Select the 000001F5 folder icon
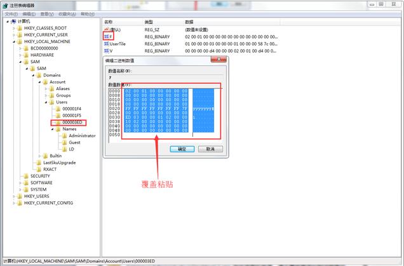Viewport: 404px width, 266px height. click(x=58, y=116)
